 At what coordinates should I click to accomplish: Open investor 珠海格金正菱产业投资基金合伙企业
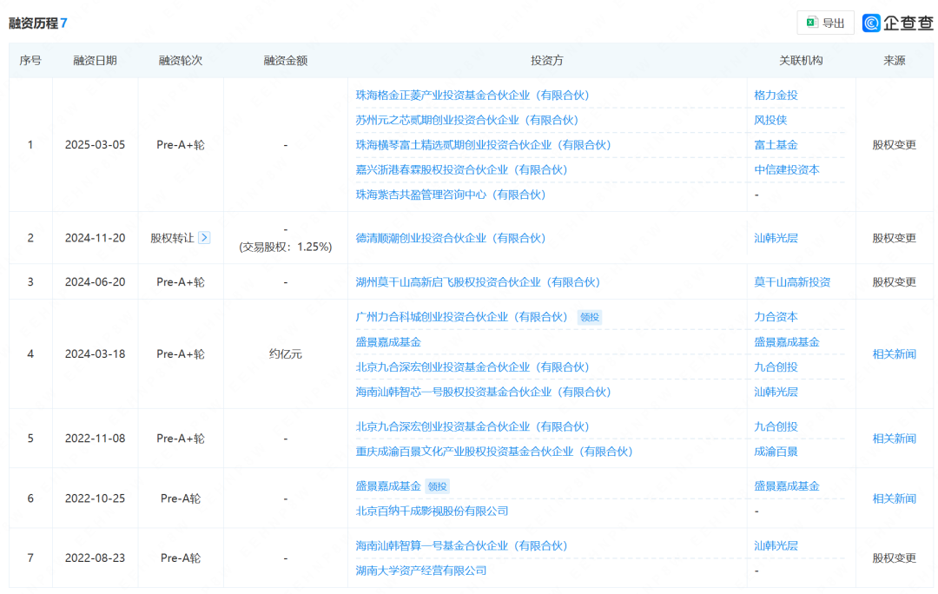pos(472,96)
